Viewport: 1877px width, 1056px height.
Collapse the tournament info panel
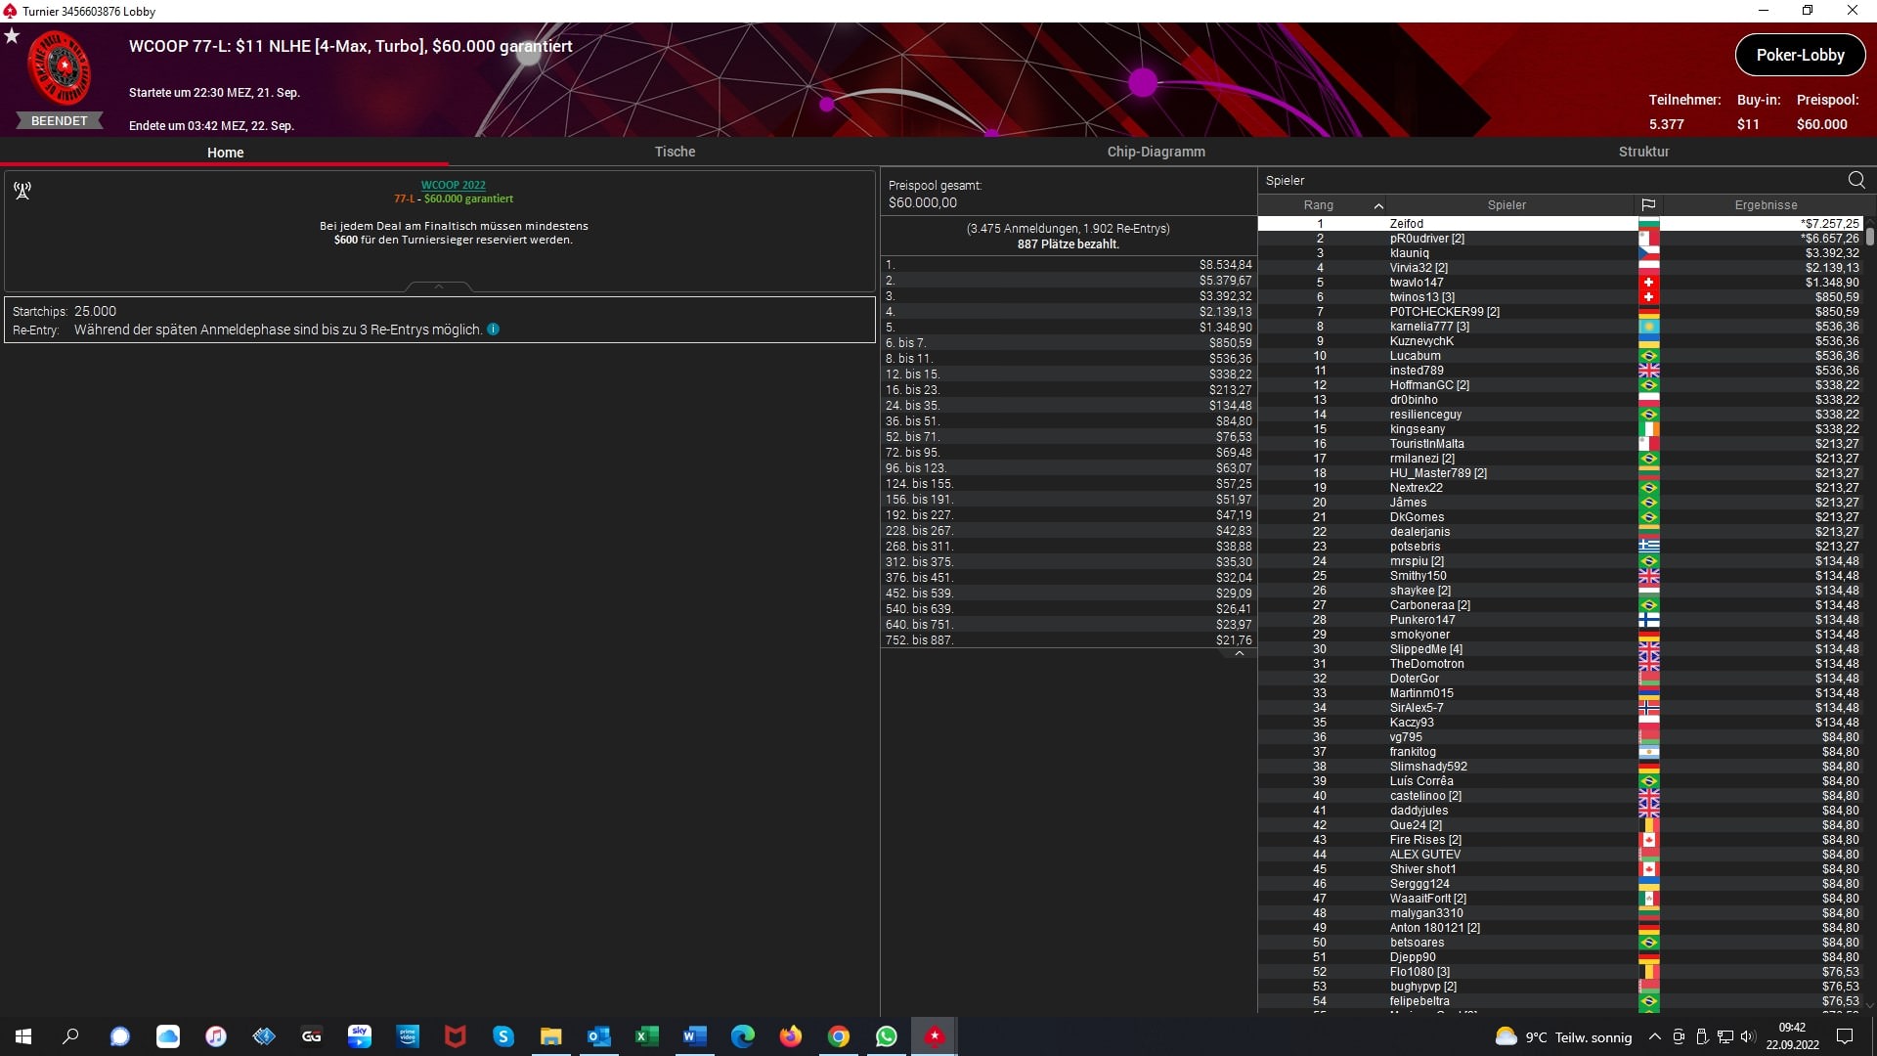pyautogui.click(x=439, y=286)
